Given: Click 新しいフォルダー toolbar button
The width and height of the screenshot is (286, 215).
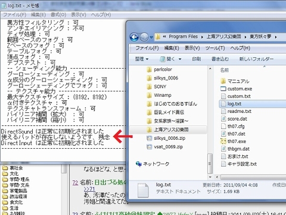Looking at the screenshot, I should pyautogui.click(x=256, y=59).
